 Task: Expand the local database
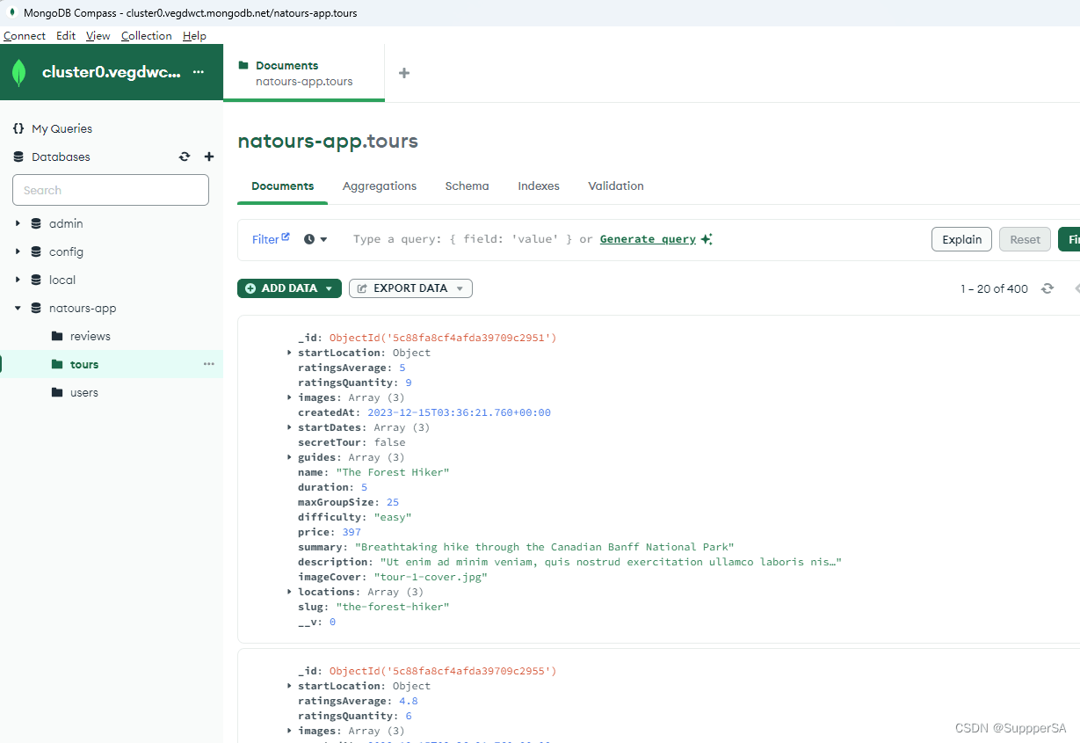click(18, 280)
